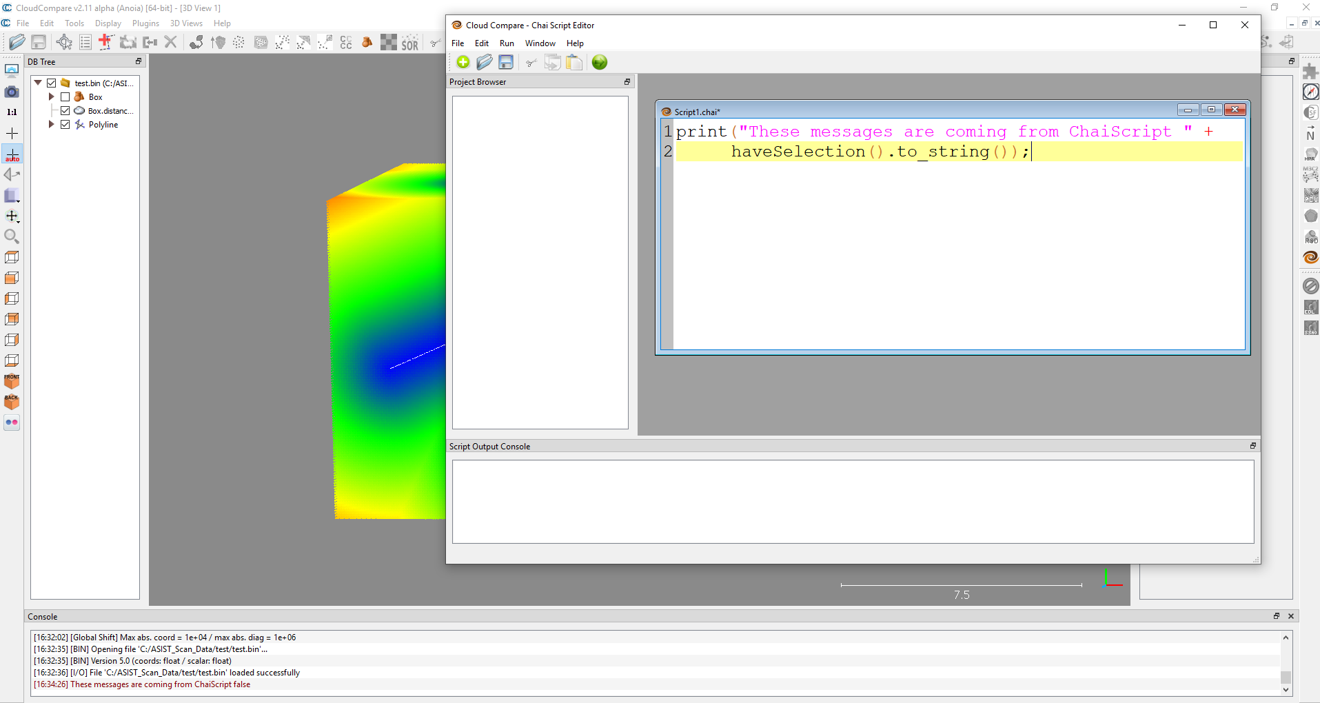Click the compass plugin icon
1320x703 pixels.
1311,92
